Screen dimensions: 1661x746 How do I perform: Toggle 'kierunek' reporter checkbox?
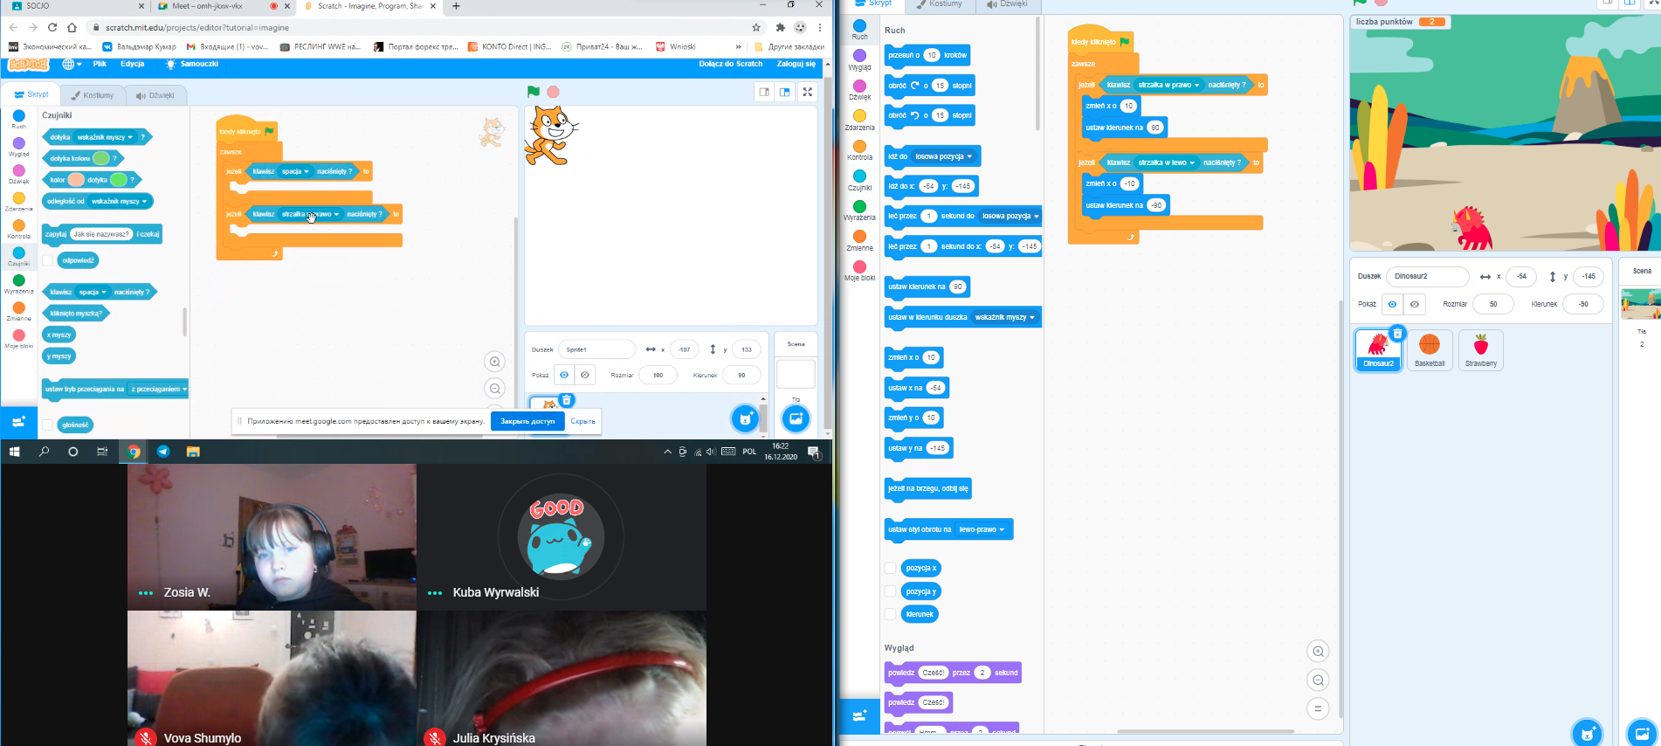[890, 614]
